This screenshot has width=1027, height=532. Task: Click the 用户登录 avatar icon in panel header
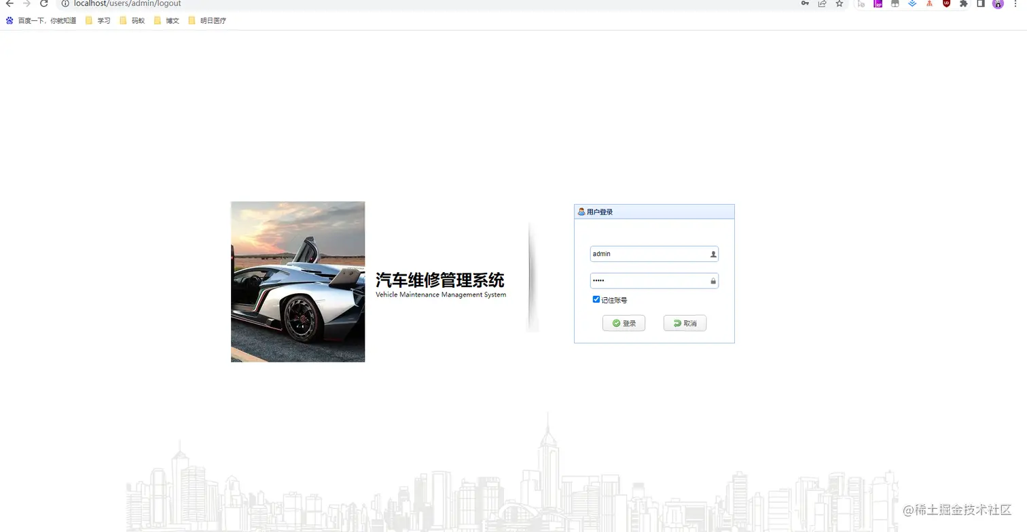(581, 212)
